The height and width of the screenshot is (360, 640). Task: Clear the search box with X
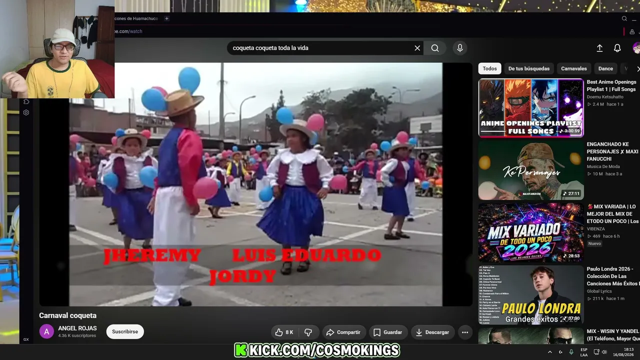[x=417, y=48]
